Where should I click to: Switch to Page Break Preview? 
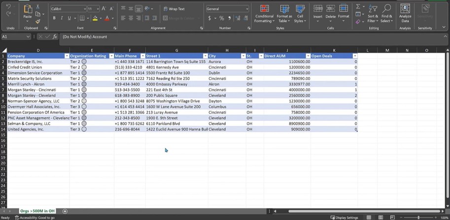pos(392,218)
